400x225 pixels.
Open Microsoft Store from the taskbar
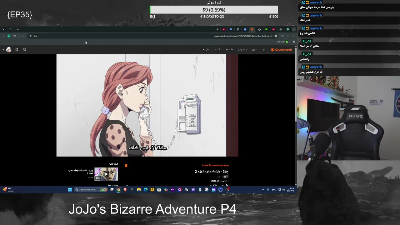[159, 189]
